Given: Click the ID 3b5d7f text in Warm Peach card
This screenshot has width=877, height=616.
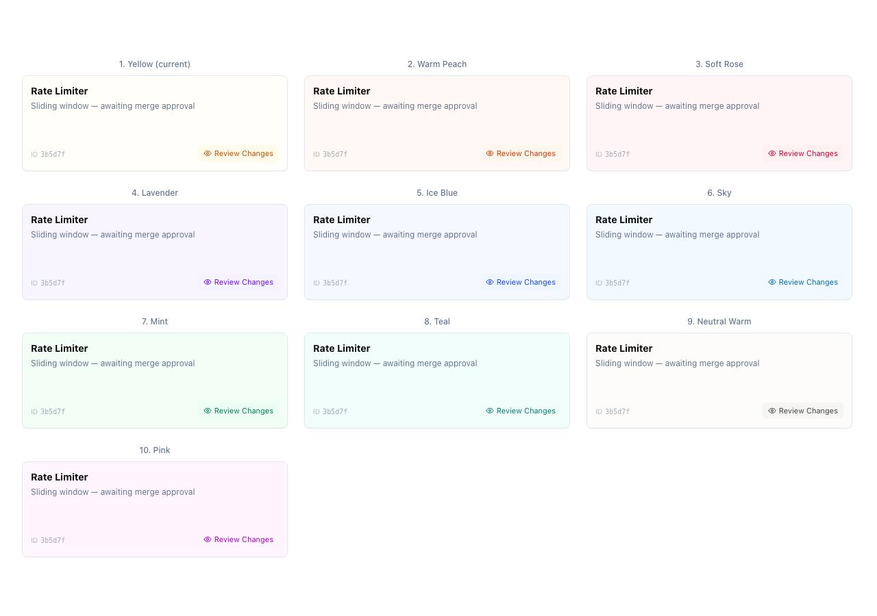Looking at the screenshot, I should (330, 155).
